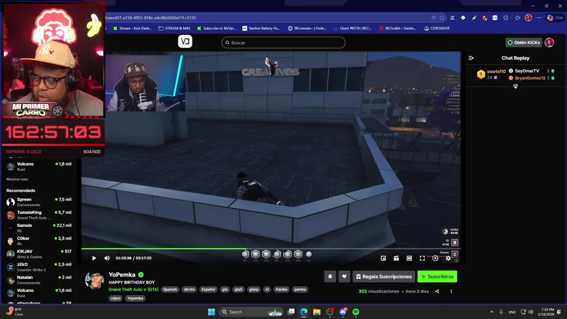
Task: Open KIKJAV Slots & Casino channel
Action: coord(39,254)
